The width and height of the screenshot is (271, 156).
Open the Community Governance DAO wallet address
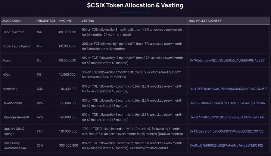[226, 145]
